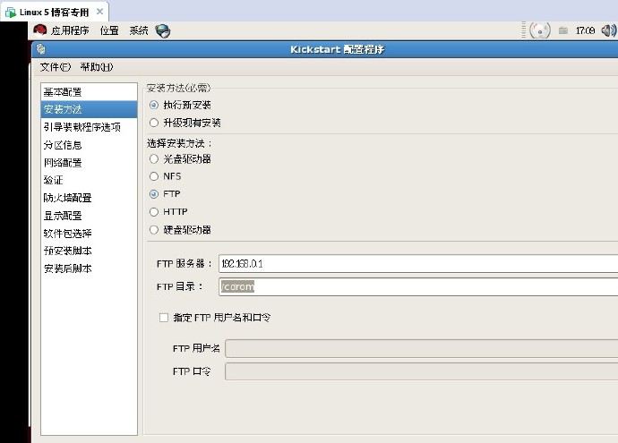The width and height of the screenshot is (618, 443).
Task: Select 预安装脚本 in sidebar
Action: click(89, 251)
